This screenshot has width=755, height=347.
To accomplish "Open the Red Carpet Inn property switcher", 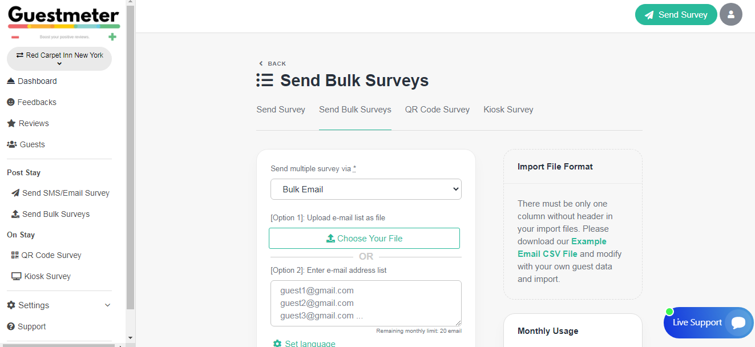I will pos(59,59).
